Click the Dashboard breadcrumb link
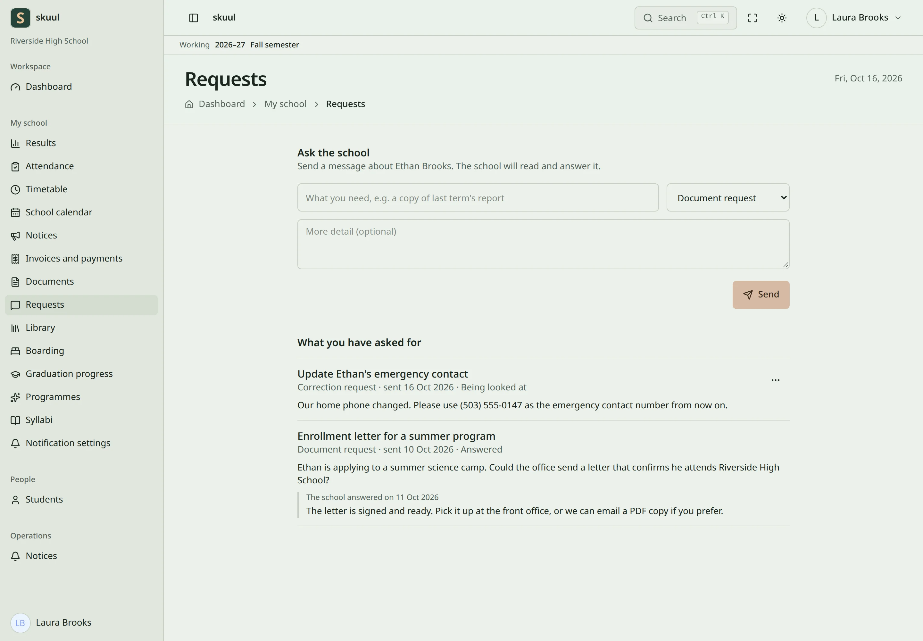 [221, 104]
